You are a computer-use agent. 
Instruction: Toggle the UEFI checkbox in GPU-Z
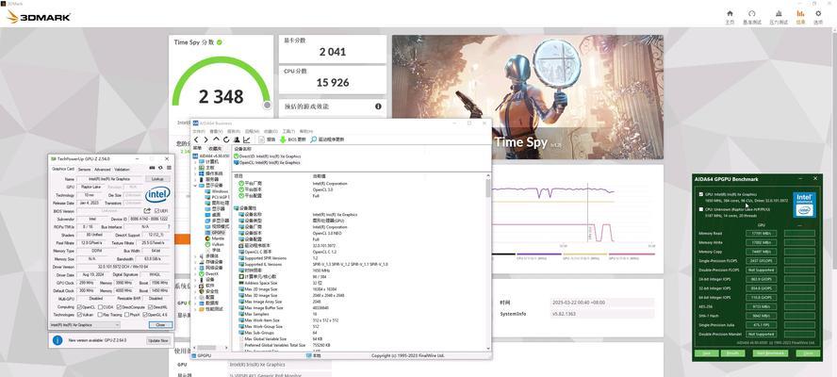coord(156,211)
